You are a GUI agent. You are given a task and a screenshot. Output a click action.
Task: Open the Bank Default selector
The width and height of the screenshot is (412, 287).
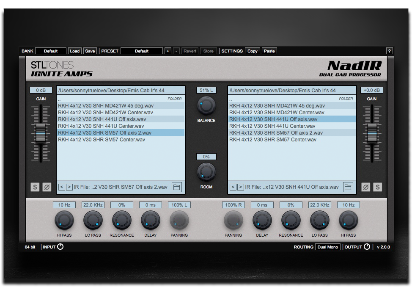[51, 51]
